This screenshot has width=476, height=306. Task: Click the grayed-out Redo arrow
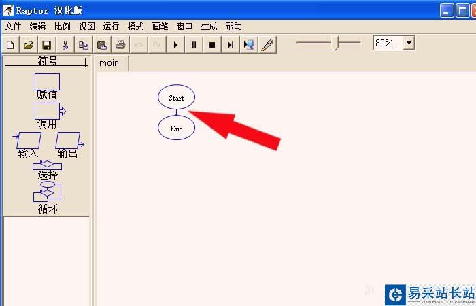tap(157, 45)
